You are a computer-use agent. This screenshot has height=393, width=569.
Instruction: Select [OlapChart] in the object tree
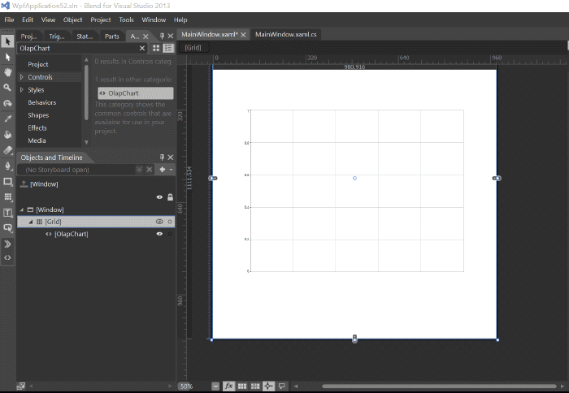[x=72, y=234]
